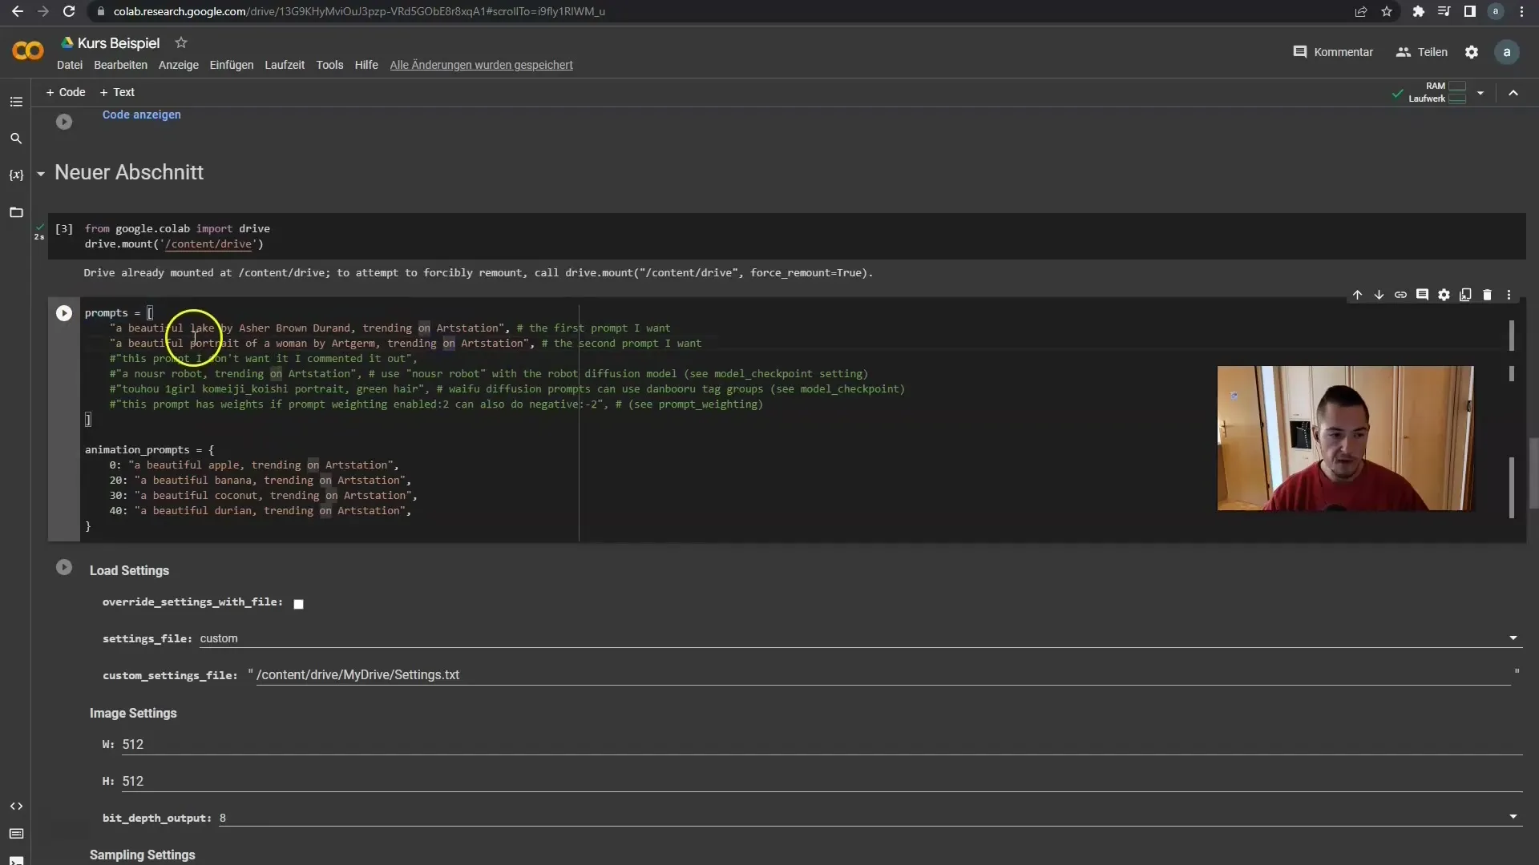Collapse the header with the chevron
This screenshot has width=1539, height=865.
(x=1513, y=93)
